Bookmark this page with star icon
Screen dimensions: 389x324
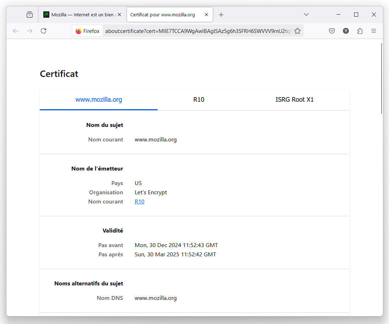pos(297,31)
